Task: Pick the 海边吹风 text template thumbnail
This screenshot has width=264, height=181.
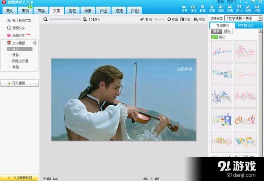Action: 222,74
